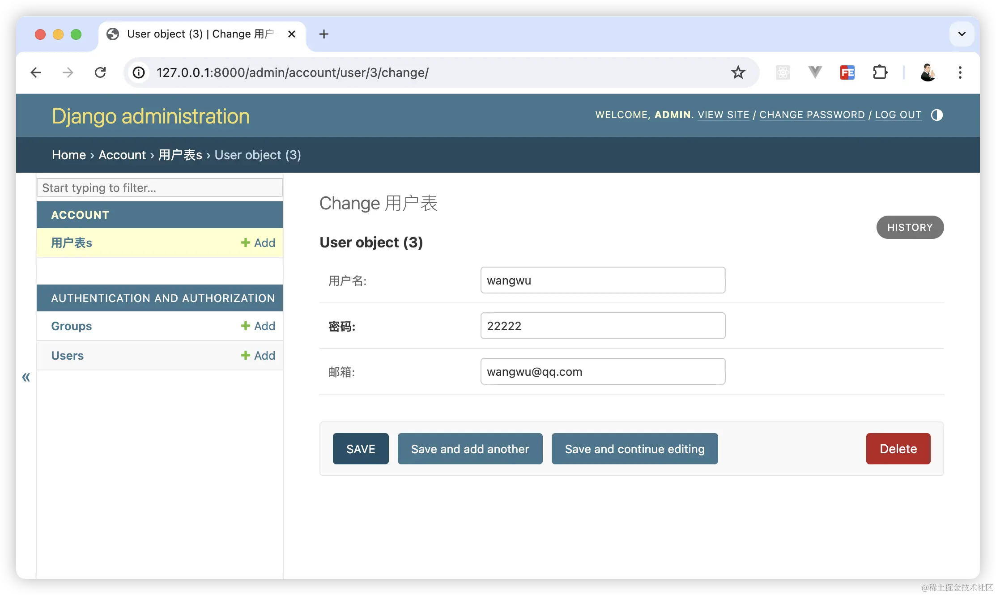Reload the page
The width and height of the screenshot is (996, 595).
pyautogui.click(x=100, y=72)
